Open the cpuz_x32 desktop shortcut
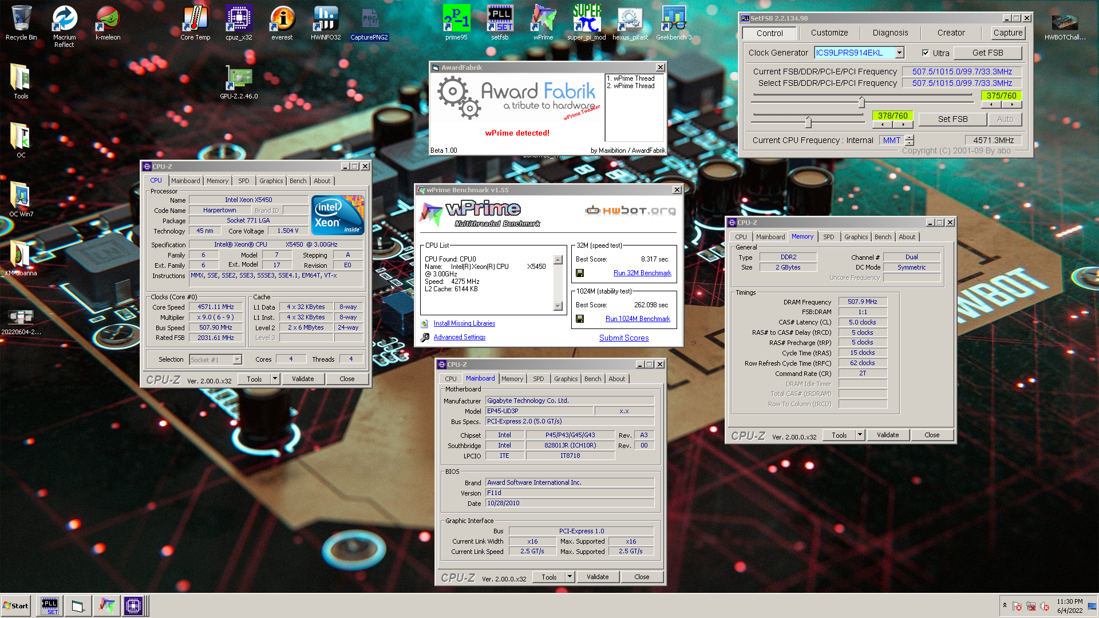 (x=239, y=23)
